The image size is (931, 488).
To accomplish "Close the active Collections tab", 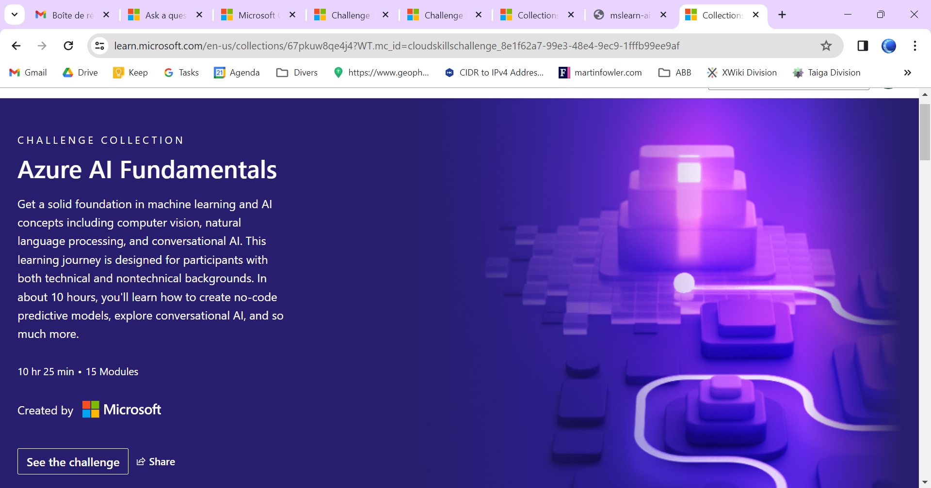I will click(755, 15).
